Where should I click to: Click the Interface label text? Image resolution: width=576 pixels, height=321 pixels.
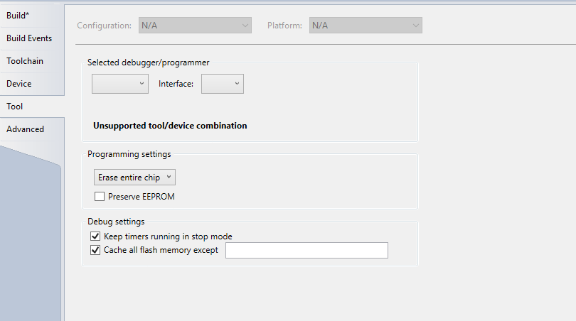click(x=176, y=84)
